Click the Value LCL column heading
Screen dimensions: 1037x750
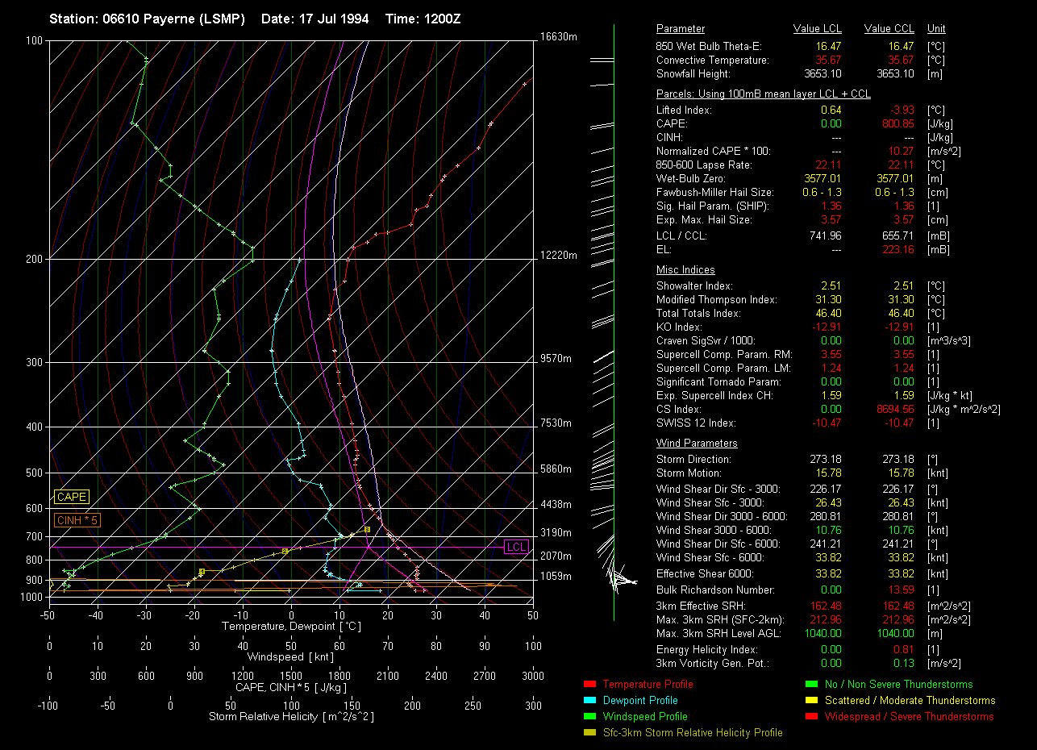pyautogui.click(x=818, y=29)
